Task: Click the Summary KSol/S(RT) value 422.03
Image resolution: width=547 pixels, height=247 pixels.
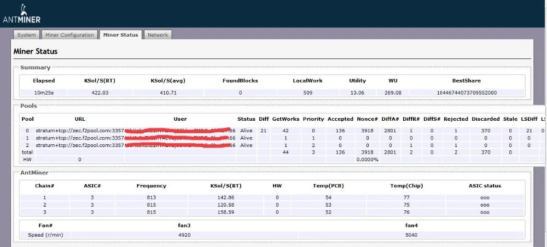Action: coord(100,93)
